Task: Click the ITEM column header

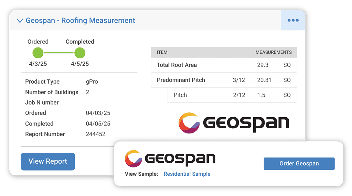Action: point(162,52)
